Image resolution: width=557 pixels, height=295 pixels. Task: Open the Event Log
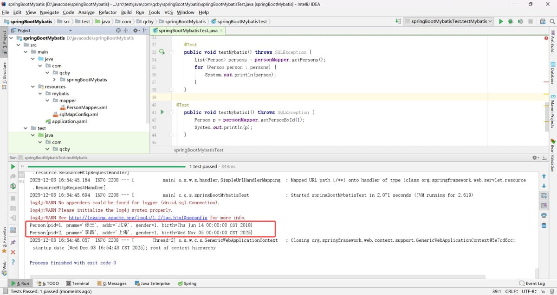pyautogui.click(x=532, y=283)
